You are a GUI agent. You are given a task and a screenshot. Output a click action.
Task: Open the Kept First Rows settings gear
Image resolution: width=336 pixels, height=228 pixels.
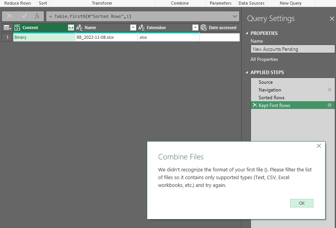[x=329, y=105]
